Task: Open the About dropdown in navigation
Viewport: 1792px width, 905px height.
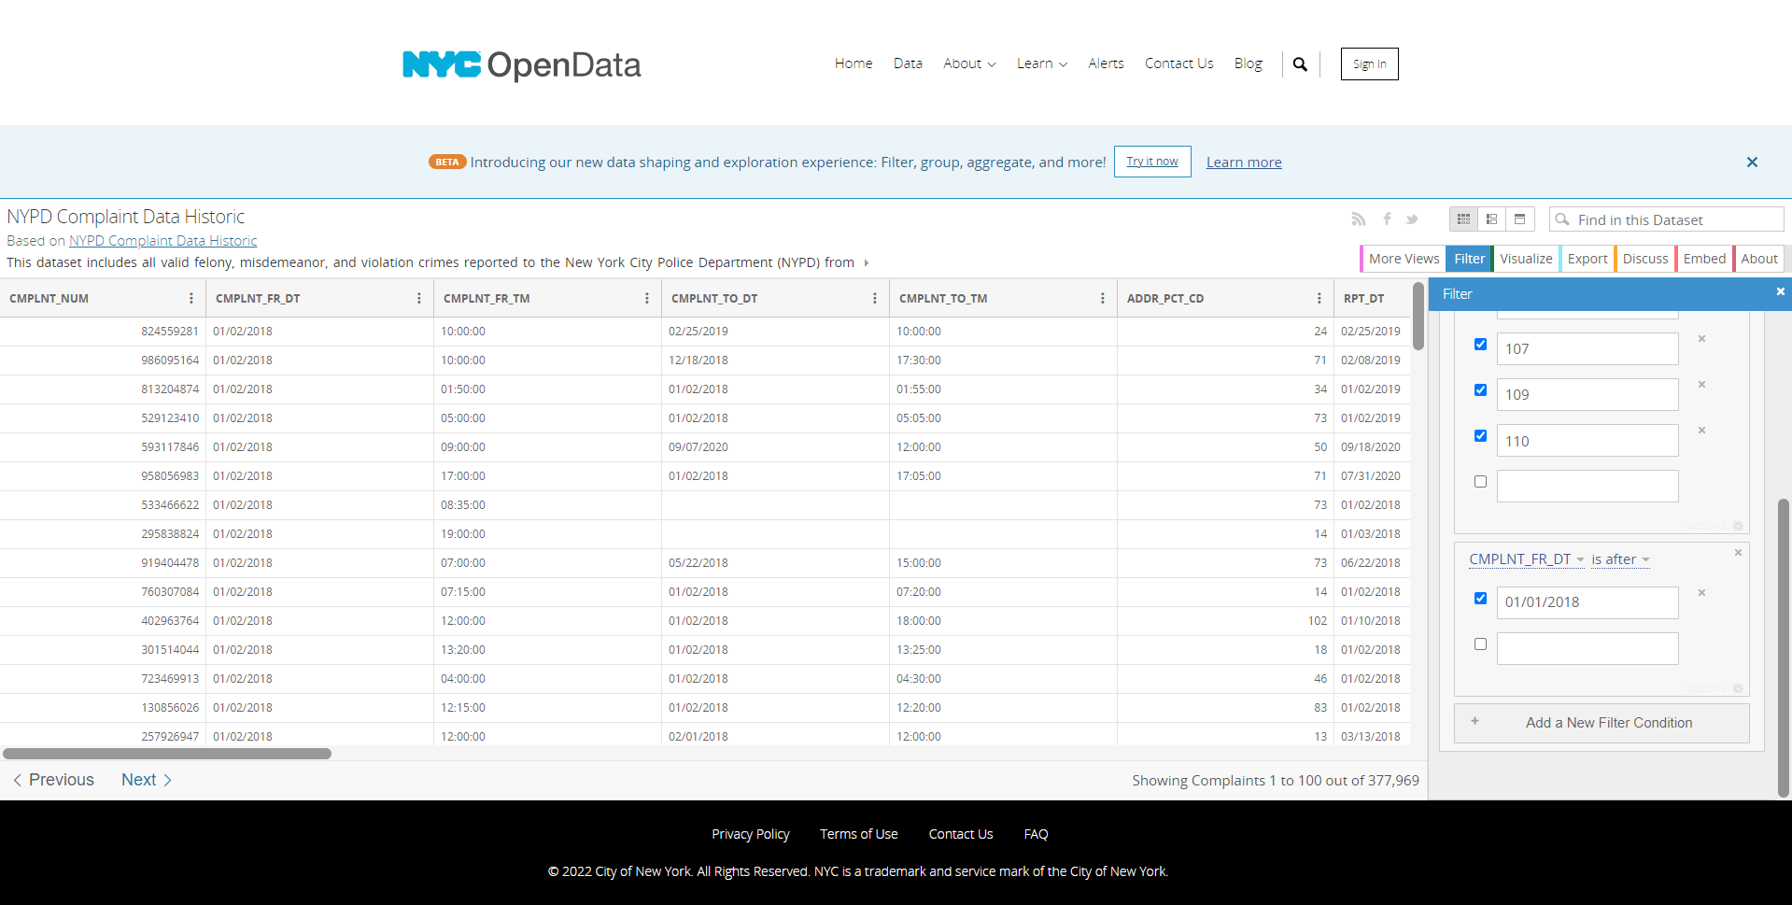Action: pos(969,64)
